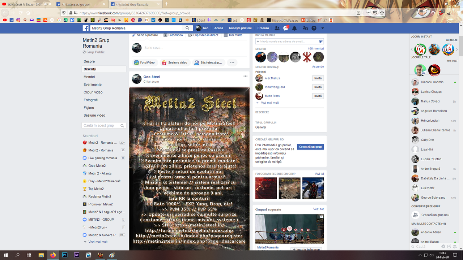The image size is (463, 260).
Task: Click the Metin2 Steel post image
Action: 189,168
